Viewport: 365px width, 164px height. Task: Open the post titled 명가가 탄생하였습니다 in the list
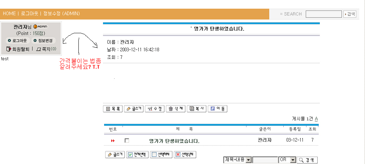pos(174,141)
